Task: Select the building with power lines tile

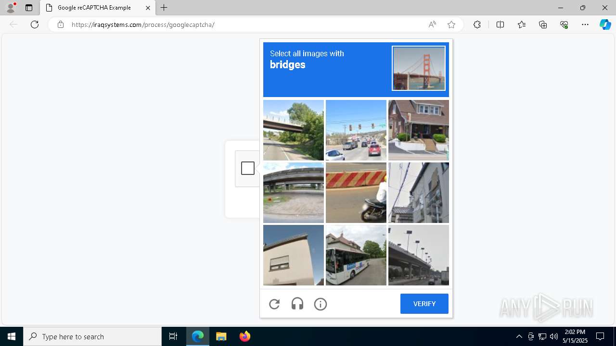Action: [419, 193]
